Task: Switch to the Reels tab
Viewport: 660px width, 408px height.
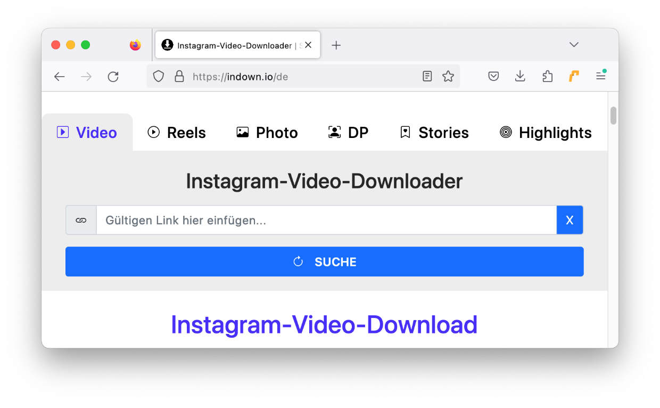Action: coord(177,133)
